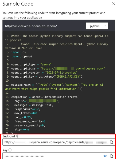Image resolution: width=117 pixels, height=159 pixels.
Task: Open the python language dropdown
Action: (97, 26)
